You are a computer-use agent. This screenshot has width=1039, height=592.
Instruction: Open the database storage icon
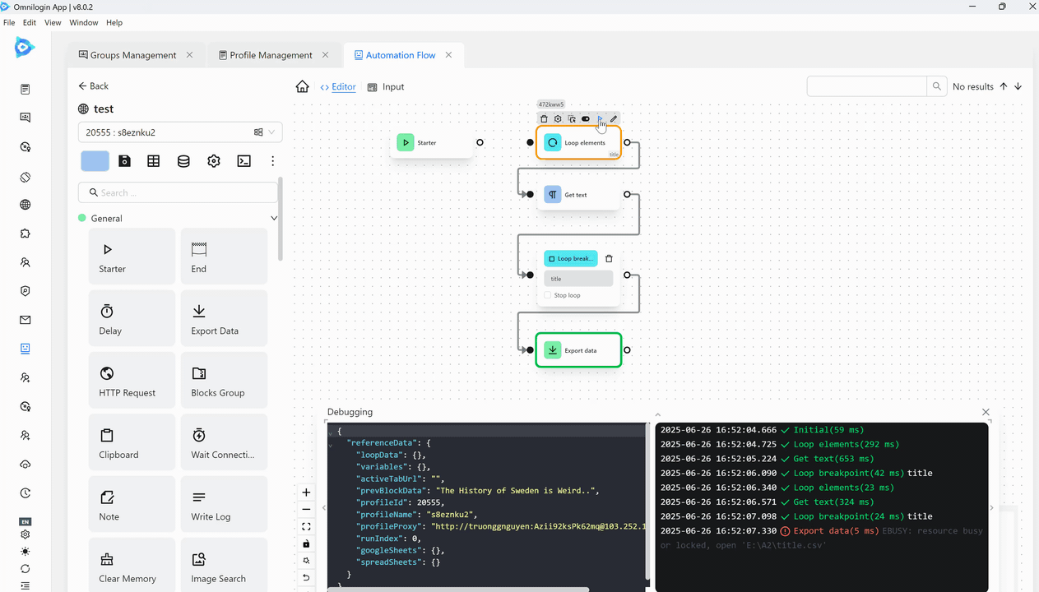[183, 161]
